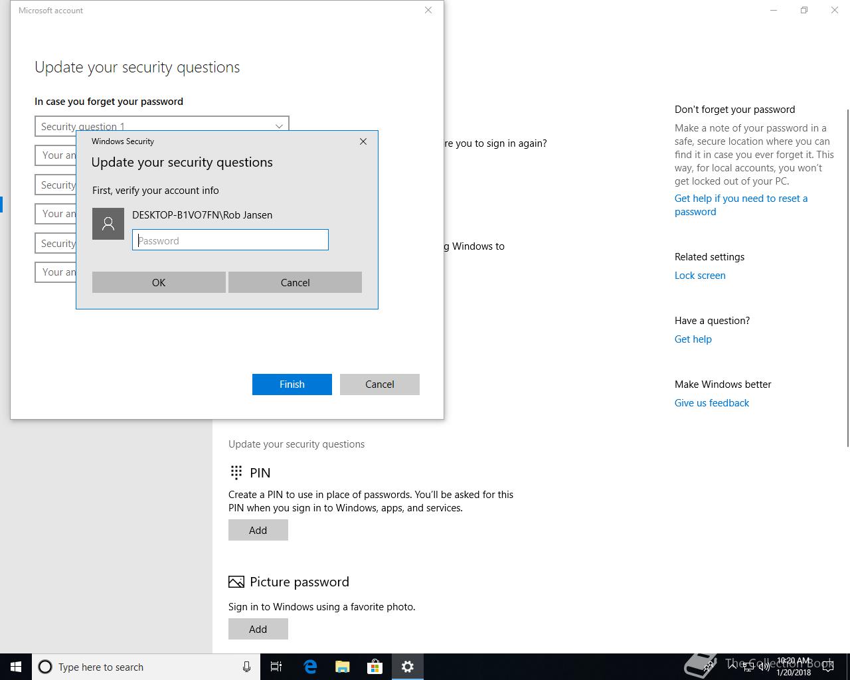Screen dimensions: 850x680
Task: Open Give us feedback link
Action: click(x=712, y=403)
